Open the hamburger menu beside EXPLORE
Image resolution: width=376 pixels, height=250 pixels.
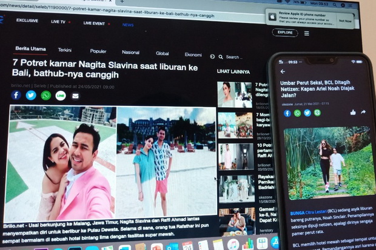(306, 33)
